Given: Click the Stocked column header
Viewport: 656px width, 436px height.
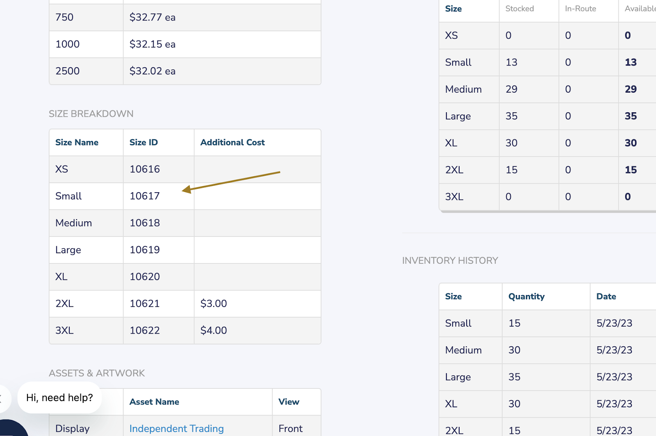Looking at the screenshot, I should click(519, 9).
